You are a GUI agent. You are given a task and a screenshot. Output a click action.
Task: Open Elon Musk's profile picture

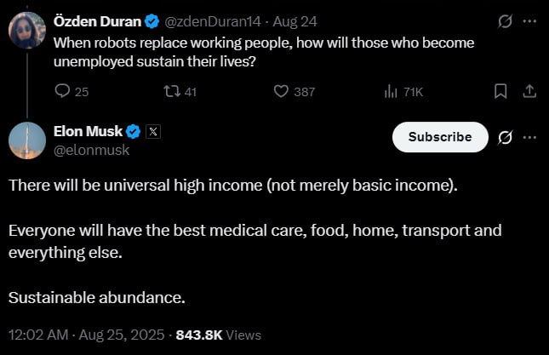pyautogui.click(x=27, y=140)
